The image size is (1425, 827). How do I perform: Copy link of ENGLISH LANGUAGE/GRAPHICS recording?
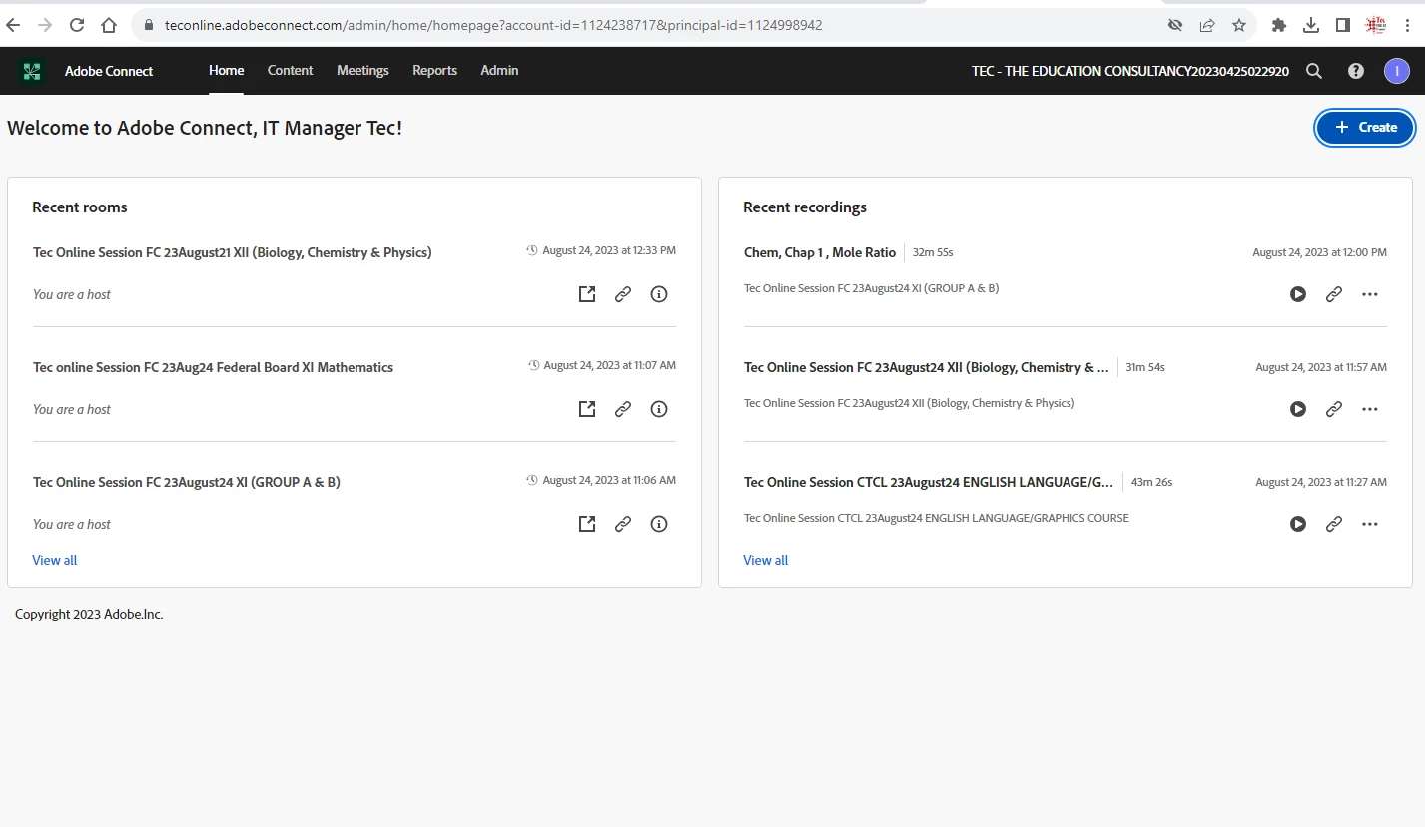pyautogui.click(x=1334, y=524)
